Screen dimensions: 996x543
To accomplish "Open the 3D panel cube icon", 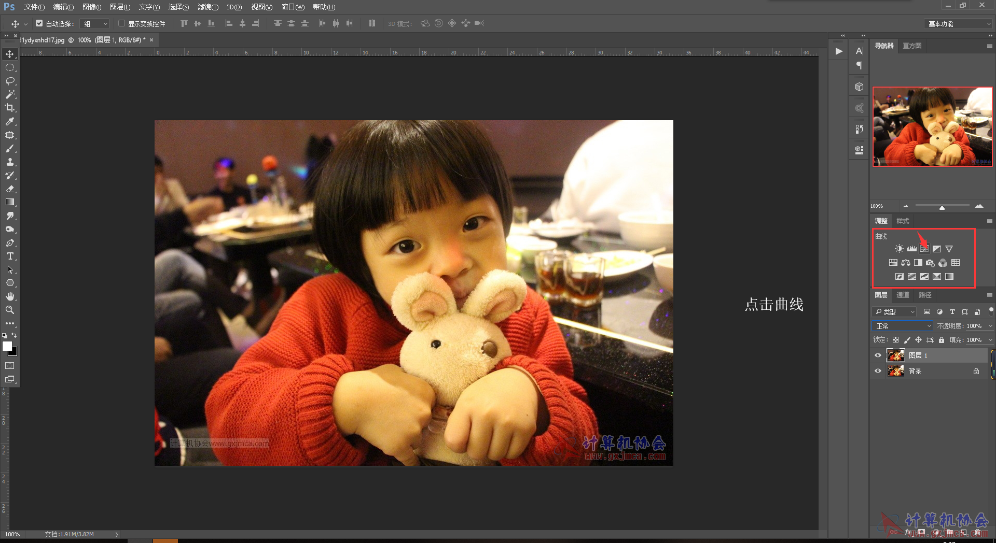I will click(860, 87).
